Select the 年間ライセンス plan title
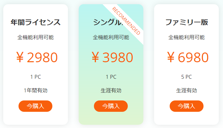Screen dimensions: 223x128 35,22
